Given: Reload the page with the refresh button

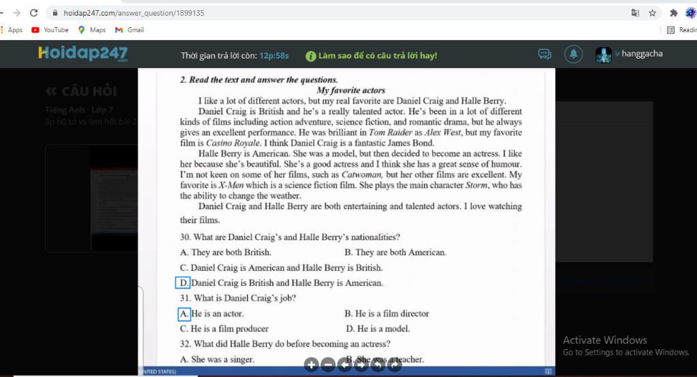Looking at the screenshot, I should click(34, 13).
